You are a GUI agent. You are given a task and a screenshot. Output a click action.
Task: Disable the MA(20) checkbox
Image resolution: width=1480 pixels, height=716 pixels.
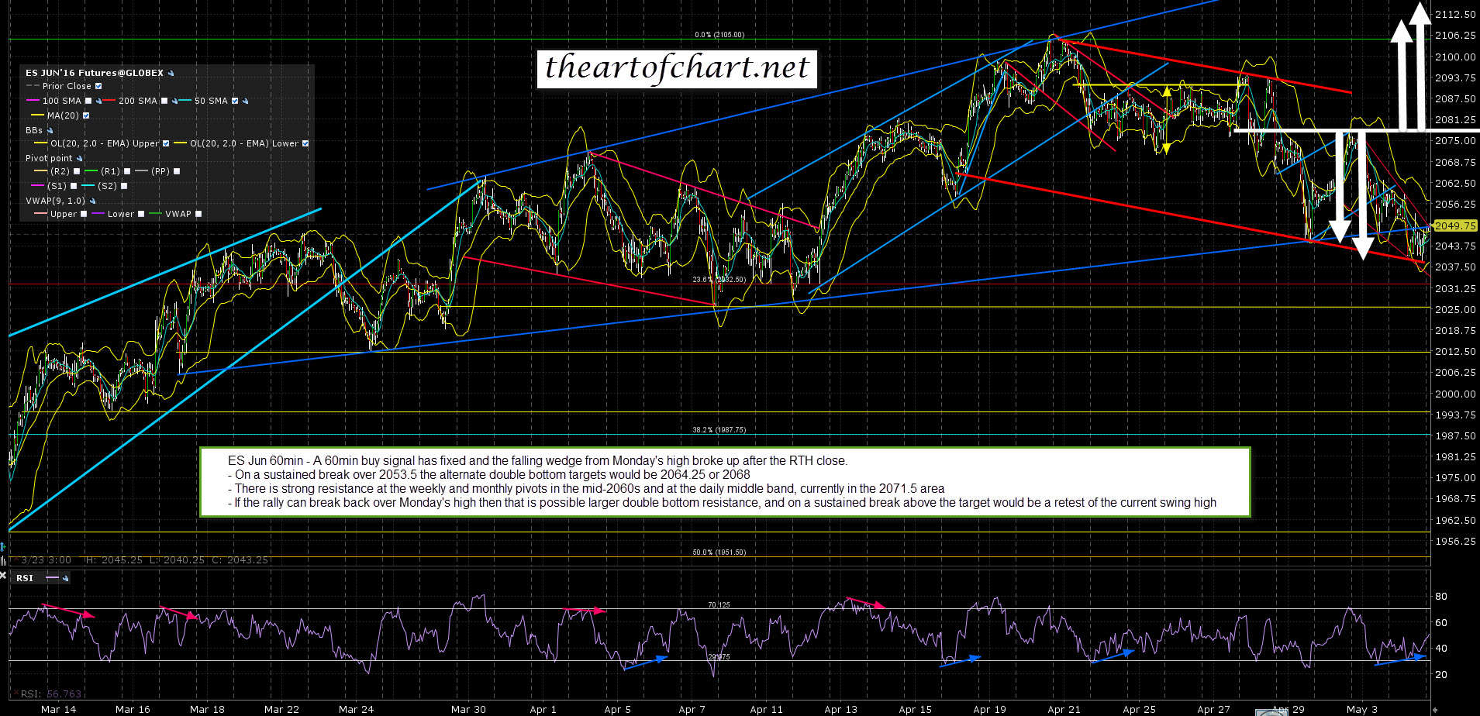click(x=86, y=115)
